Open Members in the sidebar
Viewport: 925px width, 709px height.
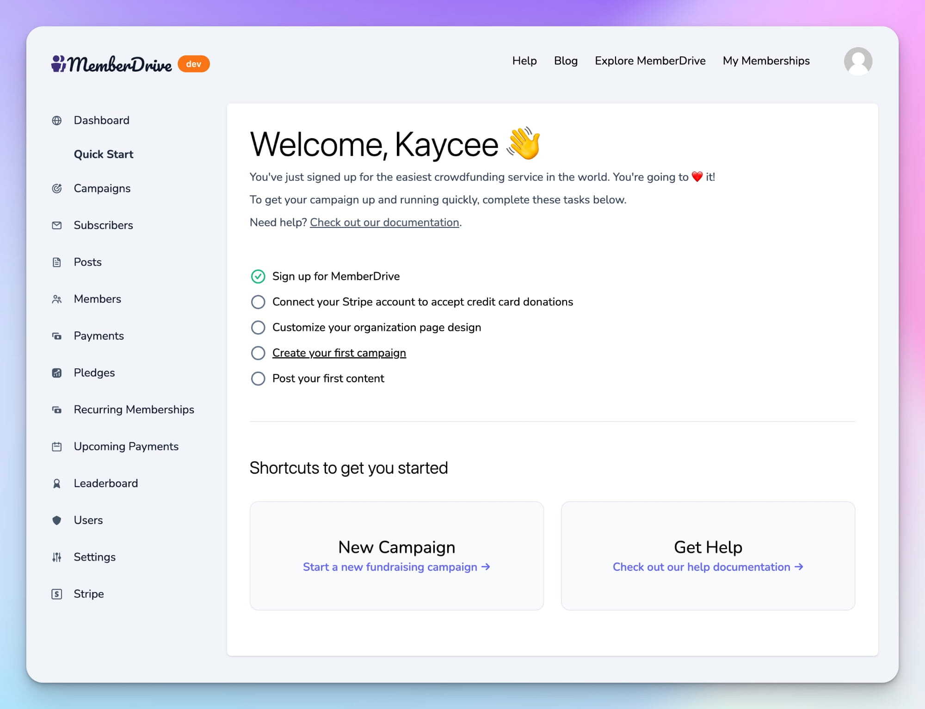98,299
